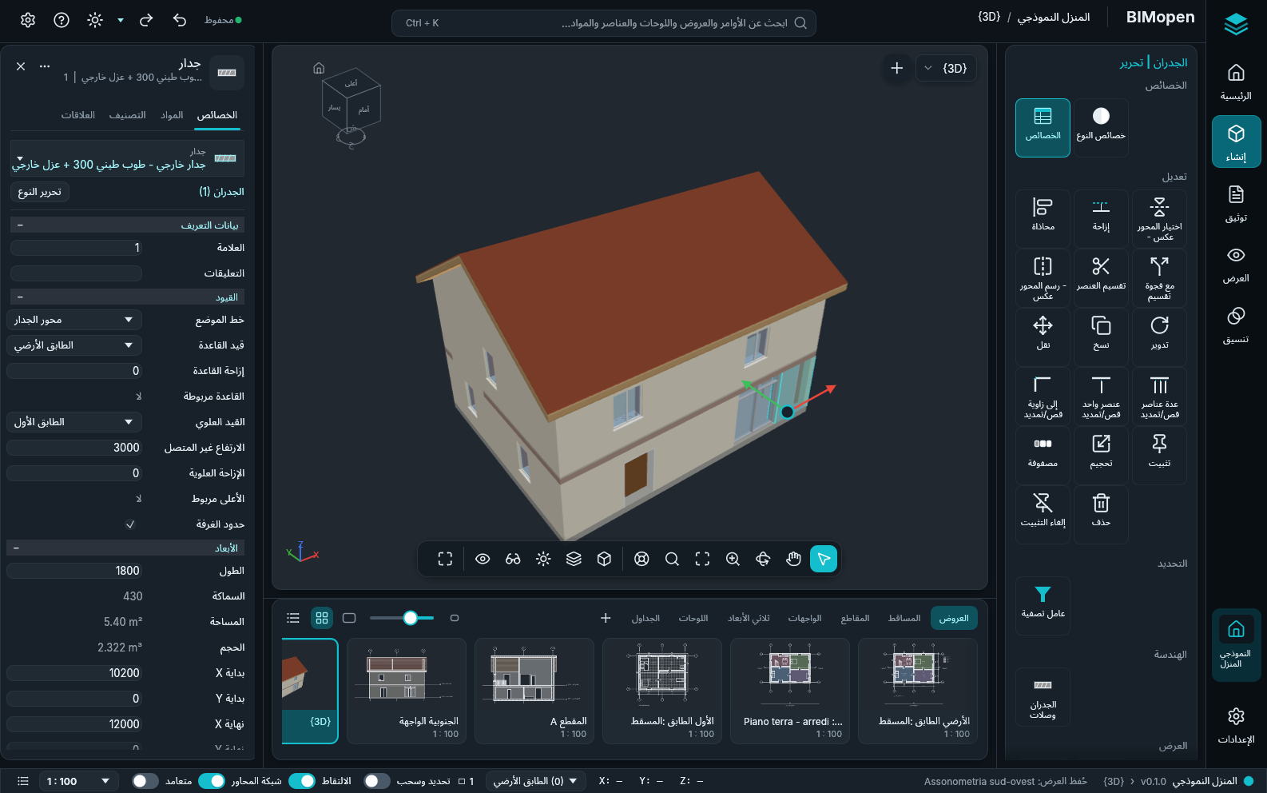Select the تحجيم (scale) tool
Screen dimensions: 1267x793
coord(1101,455)
